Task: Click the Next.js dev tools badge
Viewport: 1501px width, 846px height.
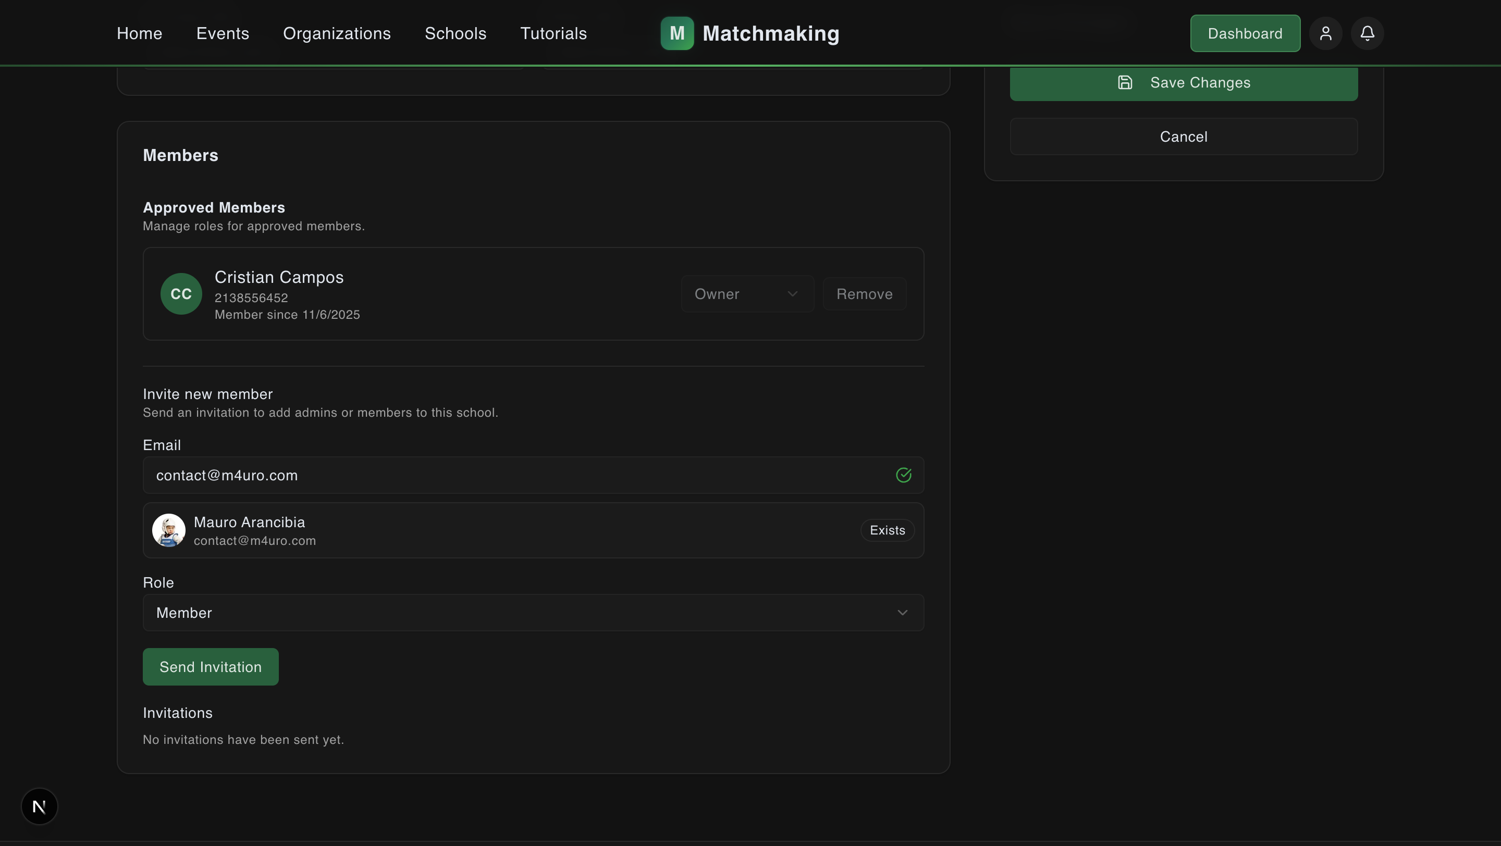Action: pyautogui.click(x=40, y=806)
